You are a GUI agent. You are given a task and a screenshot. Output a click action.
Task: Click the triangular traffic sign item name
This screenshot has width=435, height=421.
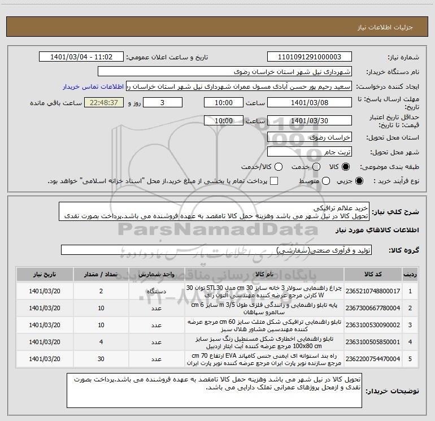[264, 325]
